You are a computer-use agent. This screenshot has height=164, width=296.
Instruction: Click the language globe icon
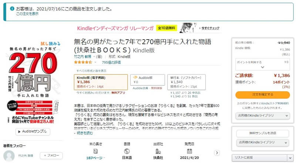coord(127,151)
